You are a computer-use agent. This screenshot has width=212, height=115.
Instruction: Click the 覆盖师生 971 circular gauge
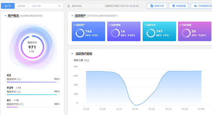click(x=32, y=47)
